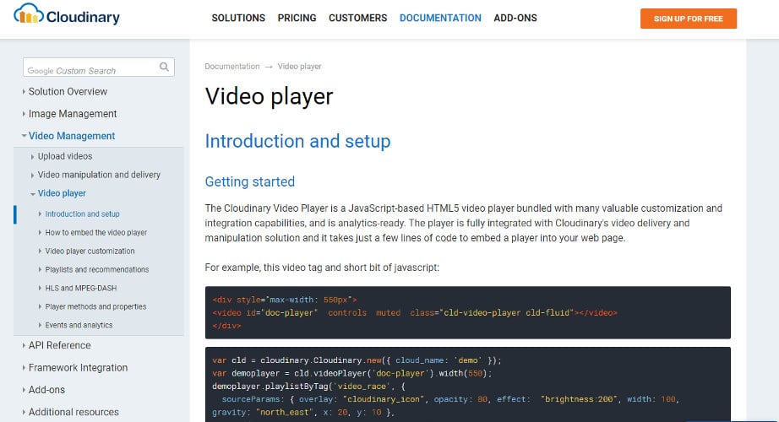Open the Customers menu item
The width and height of the screenshot is (779, 422).
point(357,18)
